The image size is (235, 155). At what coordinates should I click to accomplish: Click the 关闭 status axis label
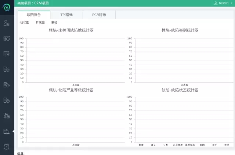(x=227, y=145)
